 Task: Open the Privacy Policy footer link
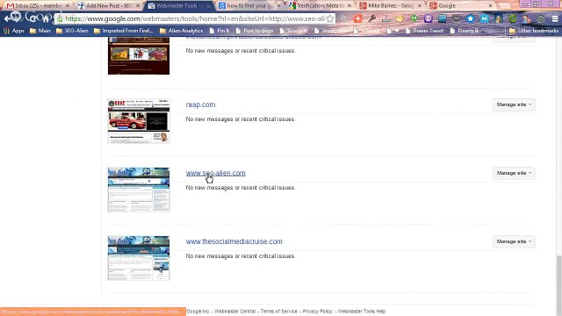(317, 312)
